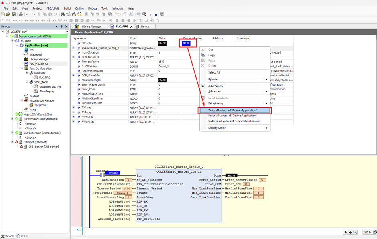
Task: Click the Cut scissors toolbar icon
Action: 39,14
